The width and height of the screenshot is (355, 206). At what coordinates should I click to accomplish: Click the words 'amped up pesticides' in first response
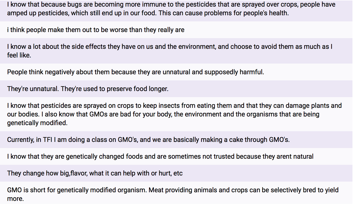tap(38, 13)
